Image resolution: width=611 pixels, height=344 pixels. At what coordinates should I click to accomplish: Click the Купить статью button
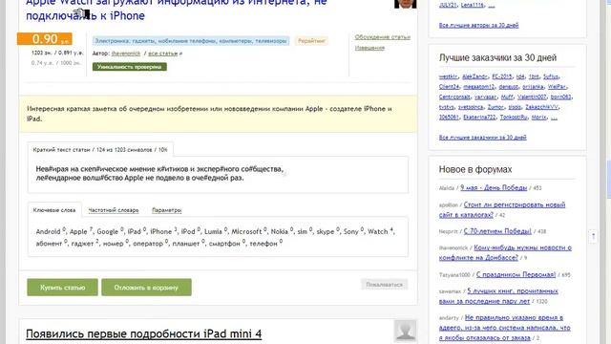[62, 288]
